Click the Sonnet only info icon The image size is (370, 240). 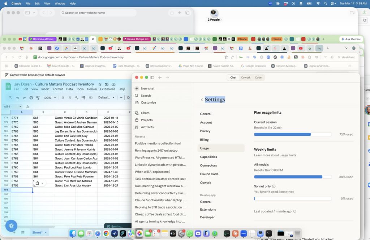tap(274, 186)
